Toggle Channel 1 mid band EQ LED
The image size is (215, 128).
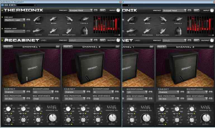[25, 113]
